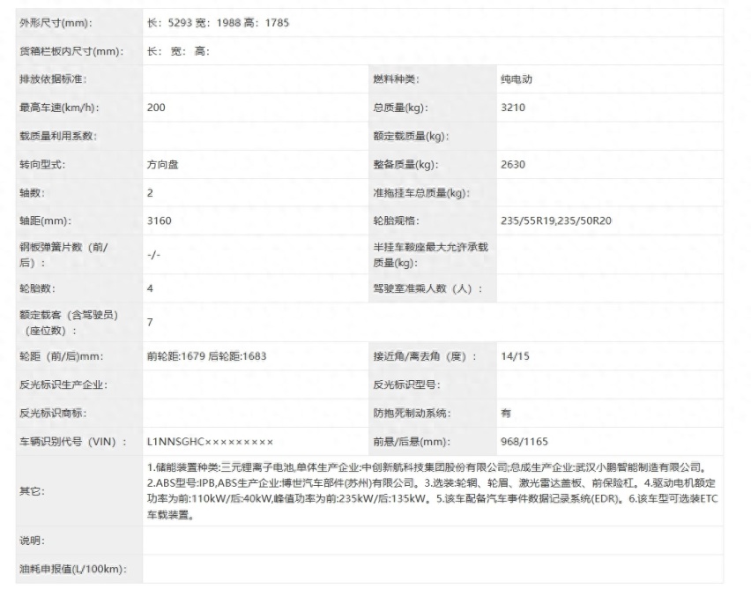
Task: Click the 准拖挂车总质量(kg) label
Action: (421, 192)
